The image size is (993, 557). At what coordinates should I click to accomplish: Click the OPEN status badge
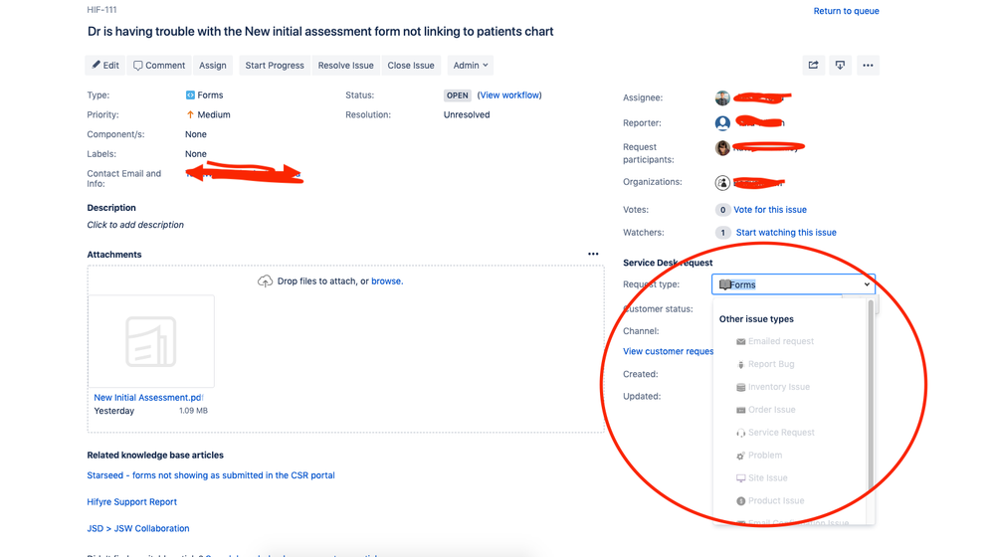458,95
